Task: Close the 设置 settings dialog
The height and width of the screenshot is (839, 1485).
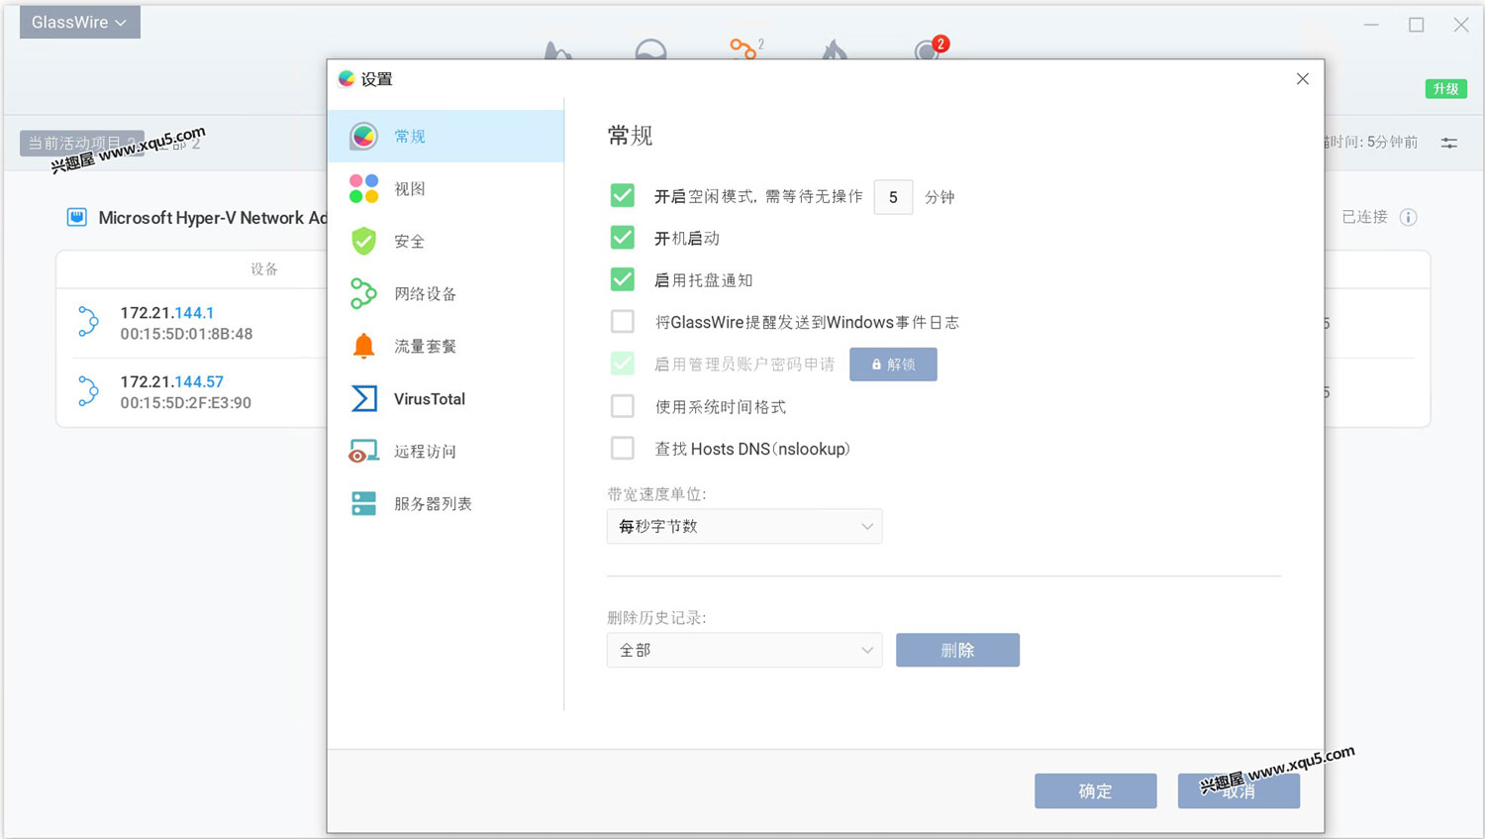Action: [x=1303, y=79]
